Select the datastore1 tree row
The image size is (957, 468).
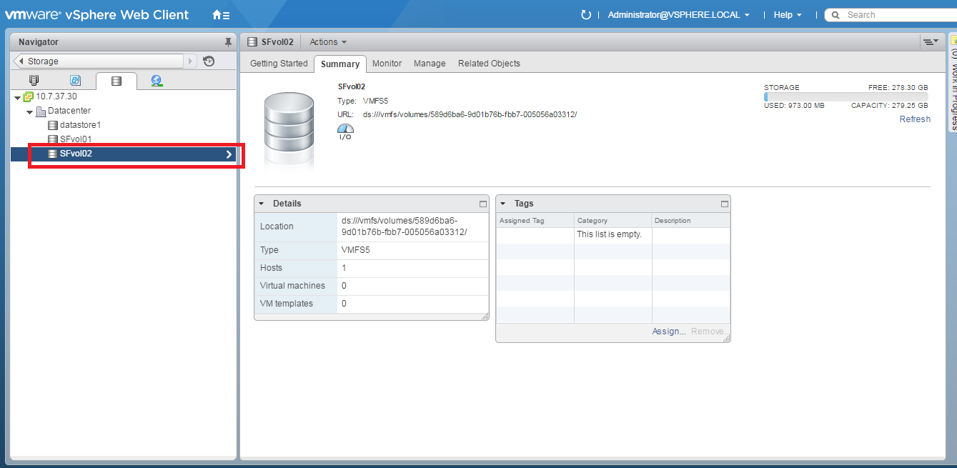point(124,125)
